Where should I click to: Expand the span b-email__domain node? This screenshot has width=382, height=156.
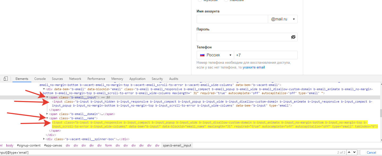point(48,114)
